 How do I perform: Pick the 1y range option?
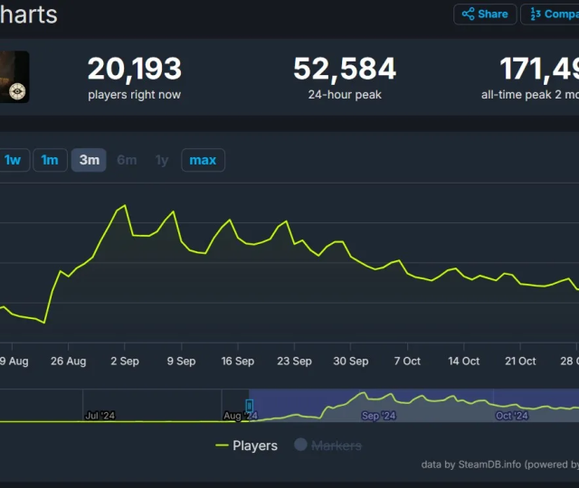[162, 160]
